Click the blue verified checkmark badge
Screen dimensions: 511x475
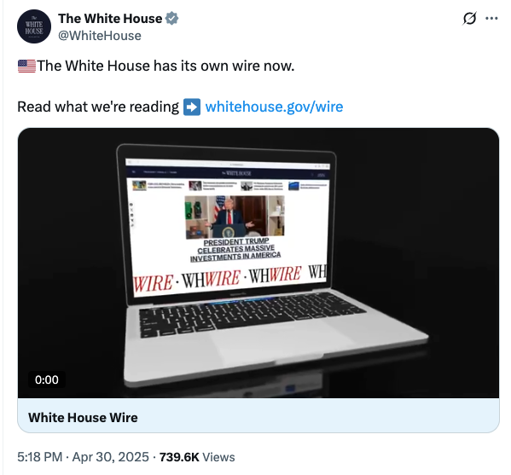pyautogui.click(x=171, y=18)
